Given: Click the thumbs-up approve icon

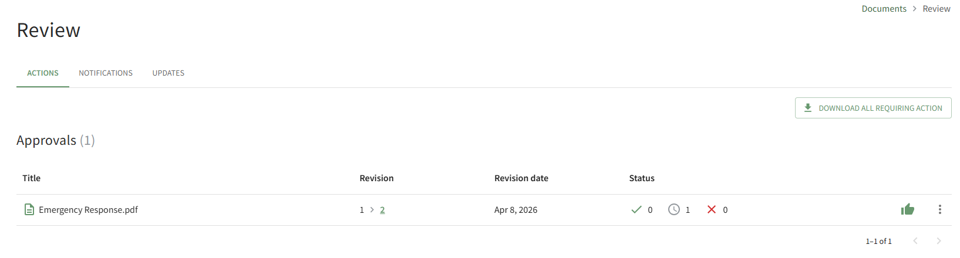Looking at the screenshot, I should 907,209.
